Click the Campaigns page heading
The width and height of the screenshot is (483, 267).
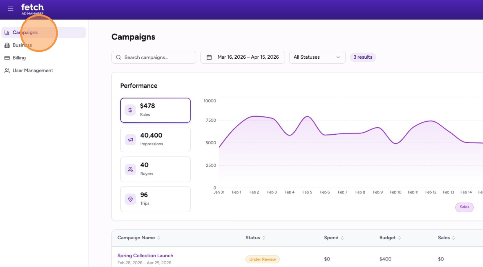click(x=133, y=37)
